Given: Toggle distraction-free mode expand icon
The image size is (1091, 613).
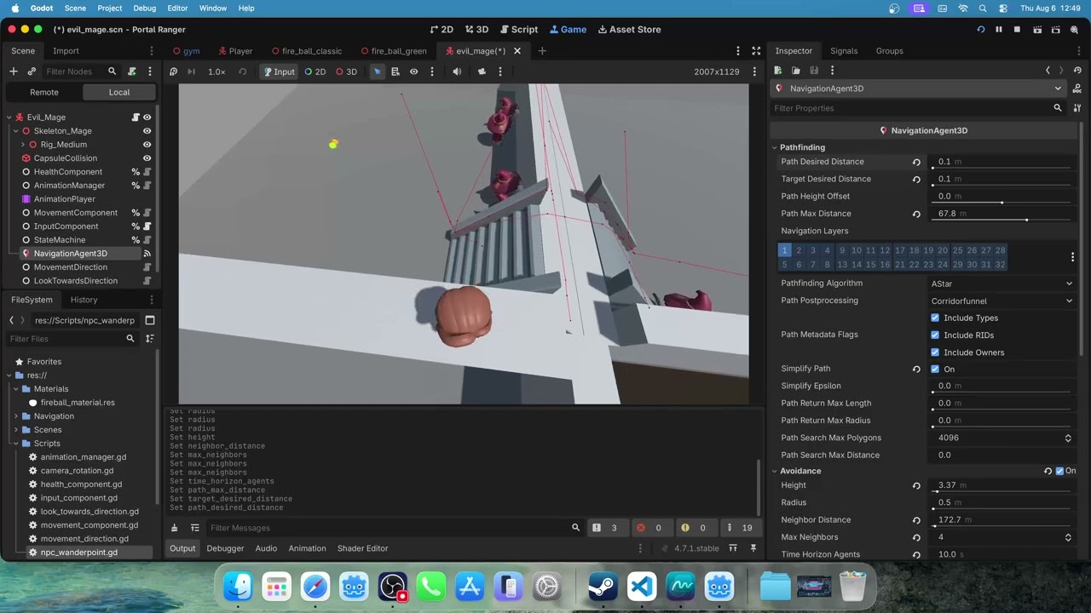Looking at the screenshot, I should [x=756, y=51].
